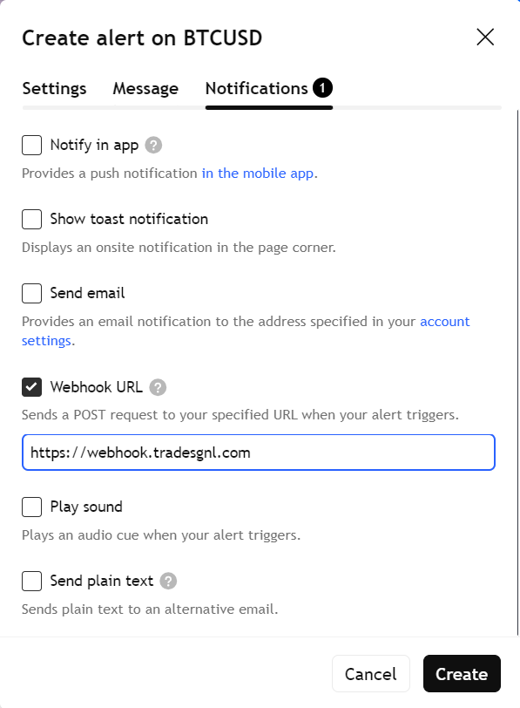Image resolution: width=520 pixels, height=708 pixels.
Task: Close the Create alert dialog
Action: click(484, 37)
